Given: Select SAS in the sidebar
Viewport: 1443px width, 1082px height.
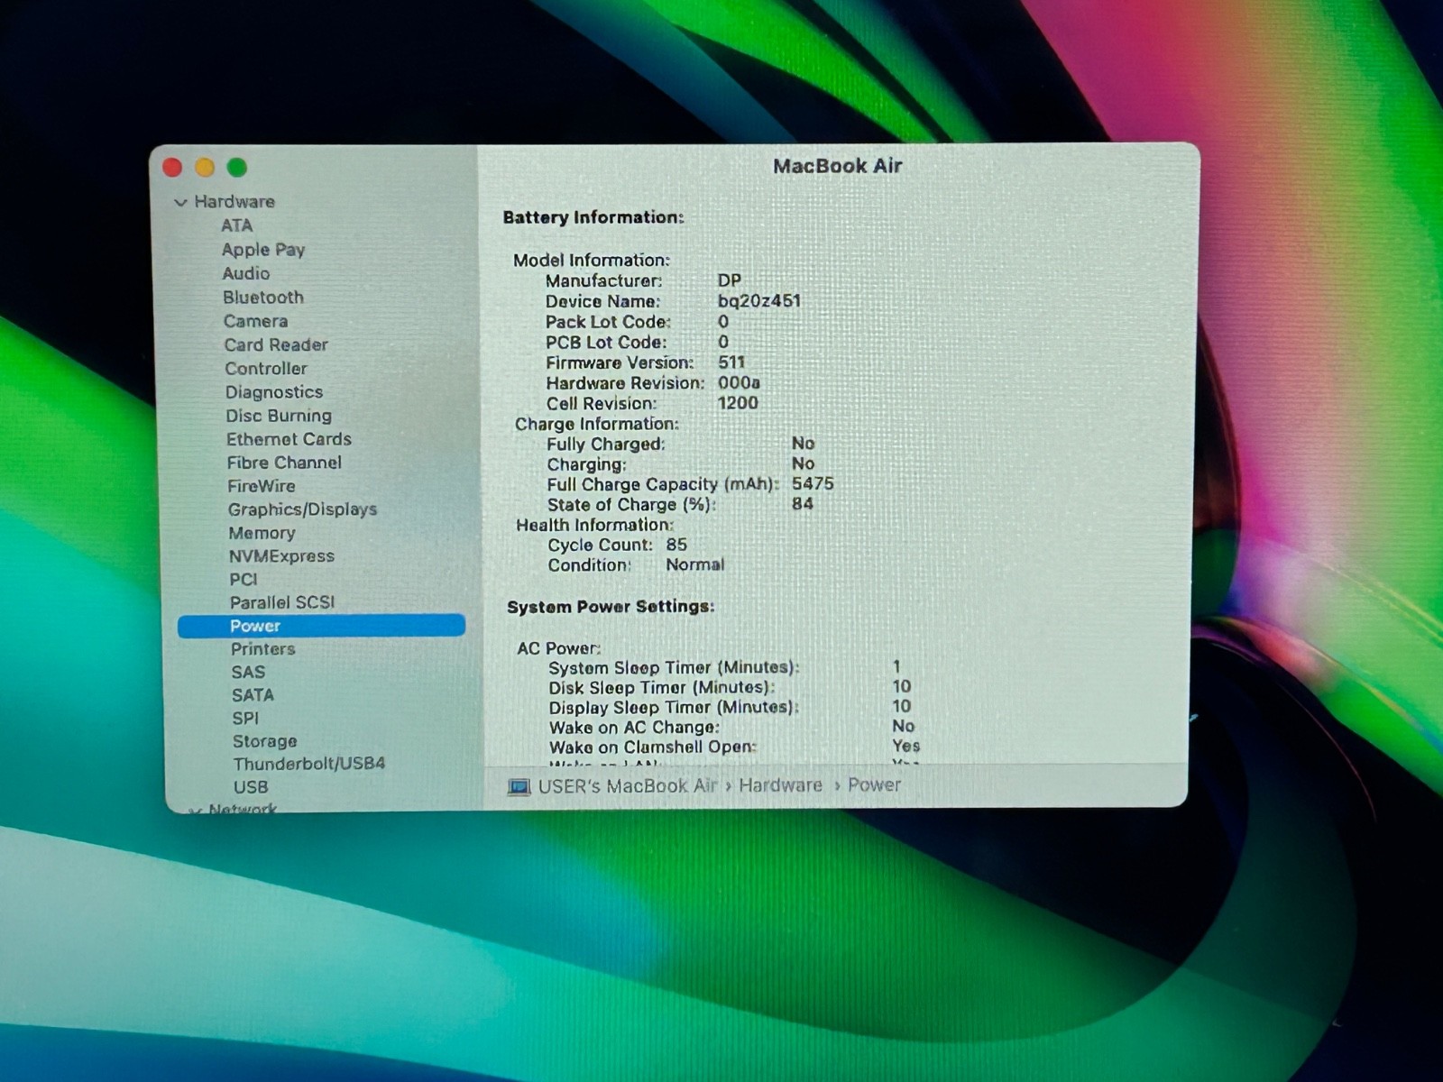Looking at the screenshot, I should [x=248, y=672].
